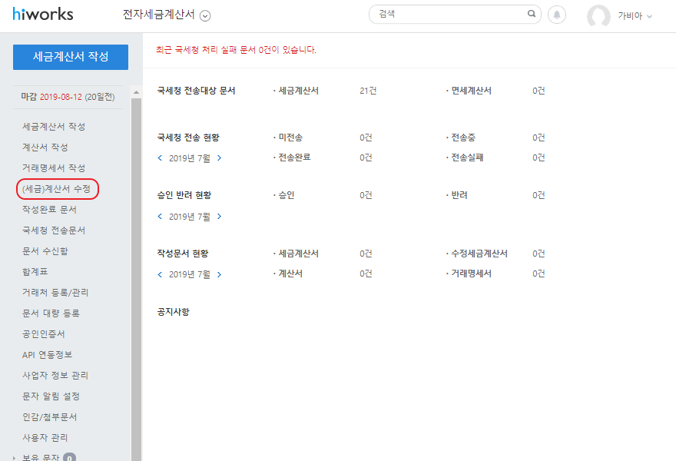Next month arrow under 승인 반려 현황
This screenshot has height=461, width=676.
(x=219, y=216)
